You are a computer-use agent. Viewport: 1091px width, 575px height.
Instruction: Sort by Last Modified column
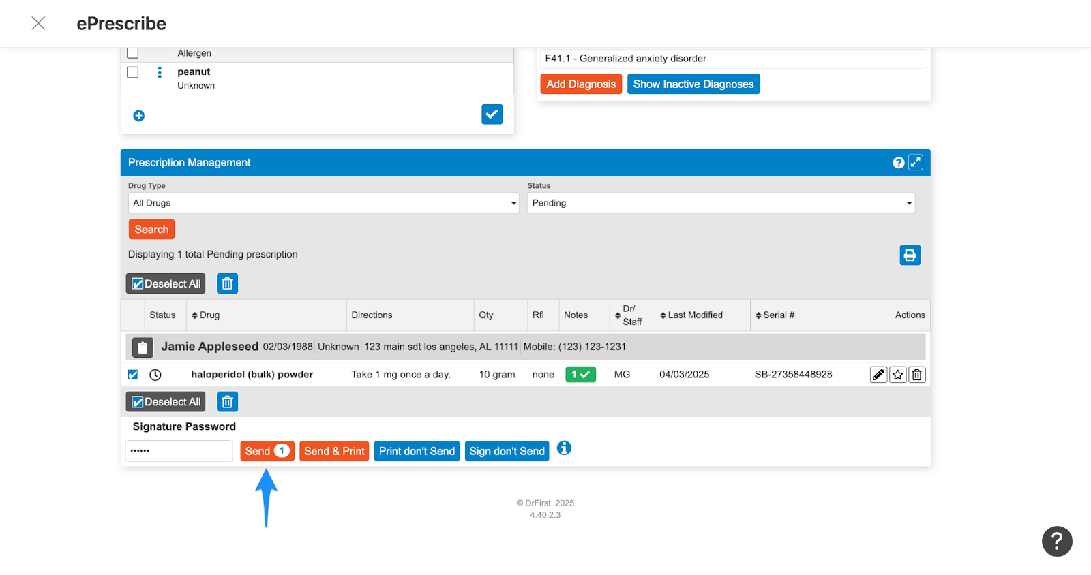tap(691, 315)
